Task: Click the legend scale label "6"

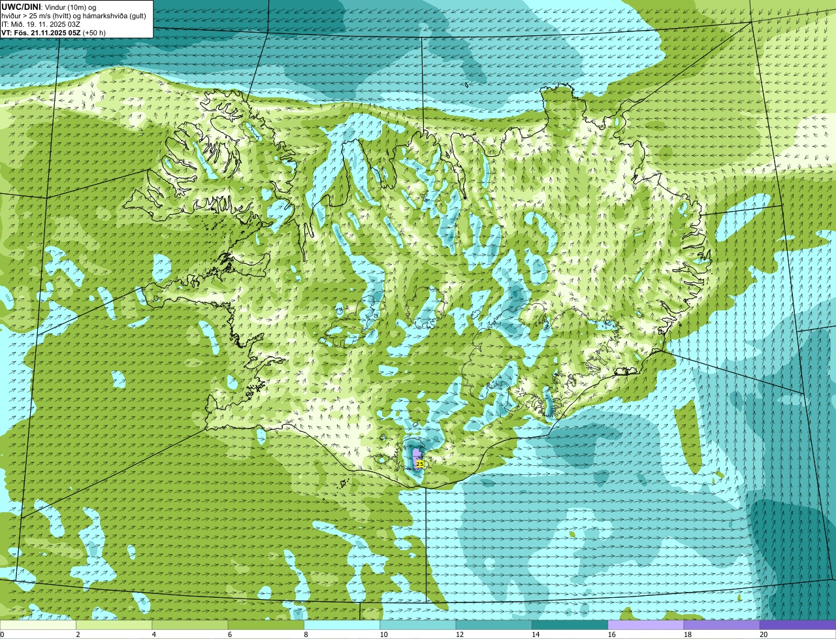Action: click(x=230, y=634)
